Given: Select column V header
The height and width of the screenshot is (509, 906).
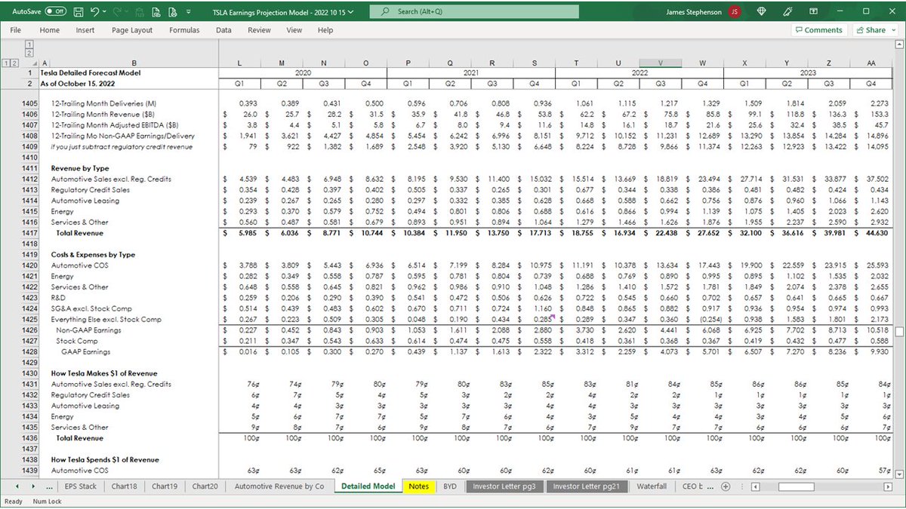Looking at the screenshot, I should (661, 63).
